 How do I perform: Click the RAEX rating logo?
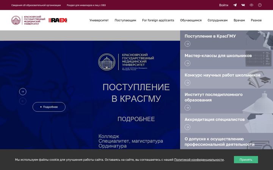pos(58,20)
